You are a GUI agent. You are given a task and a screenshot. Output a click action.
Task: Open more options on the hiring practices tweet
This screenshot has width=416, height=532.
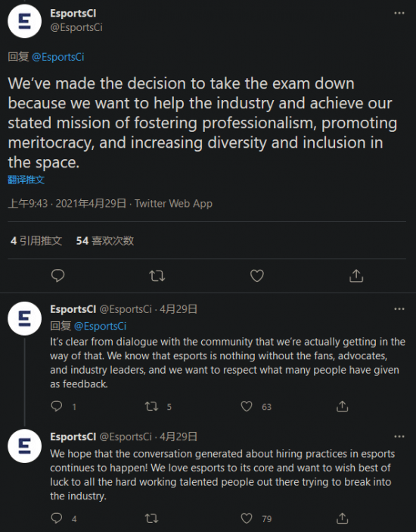pos(399,437)
